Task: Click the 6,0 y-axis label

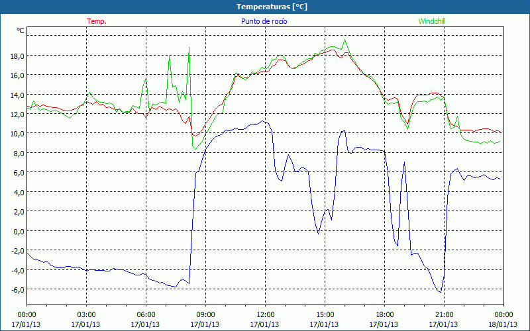Action: point(19,173)
